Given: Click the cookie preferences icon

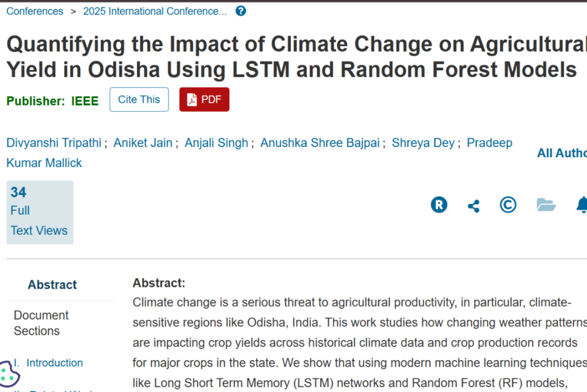Looking at the screenshot, I should [x=9, y=374].
